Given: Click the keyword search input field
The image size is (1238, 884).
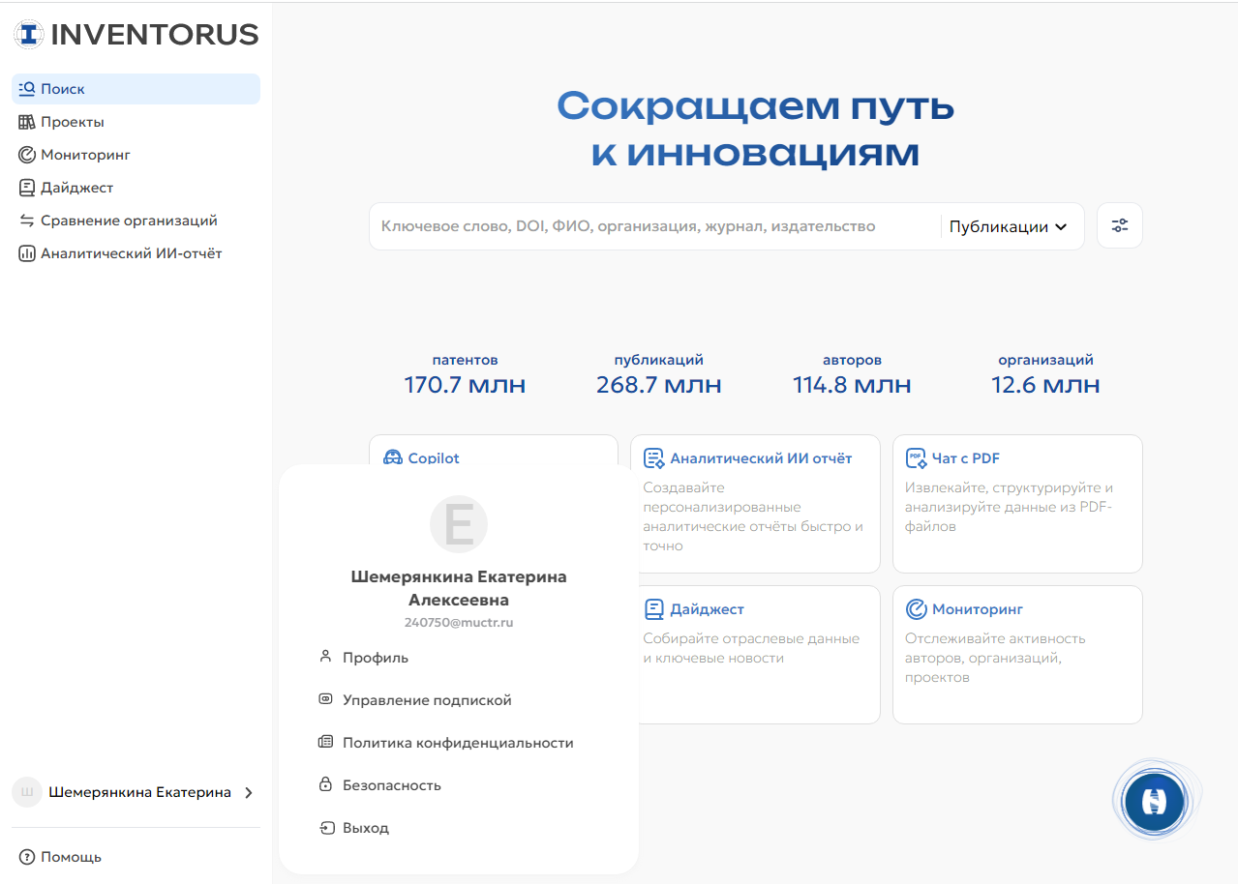Looking at the screenshot, I should [649, 226].
